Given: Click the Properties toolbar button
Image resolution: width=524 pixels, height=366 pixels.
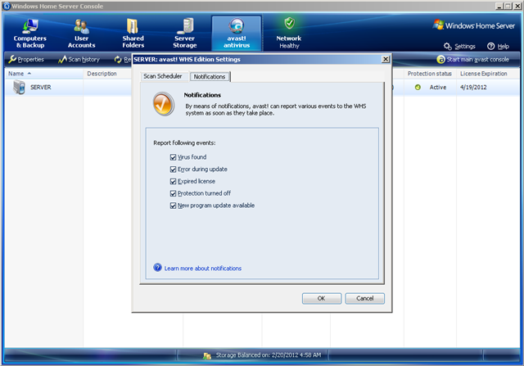Looking at the screenshot, I should (26, 60).
